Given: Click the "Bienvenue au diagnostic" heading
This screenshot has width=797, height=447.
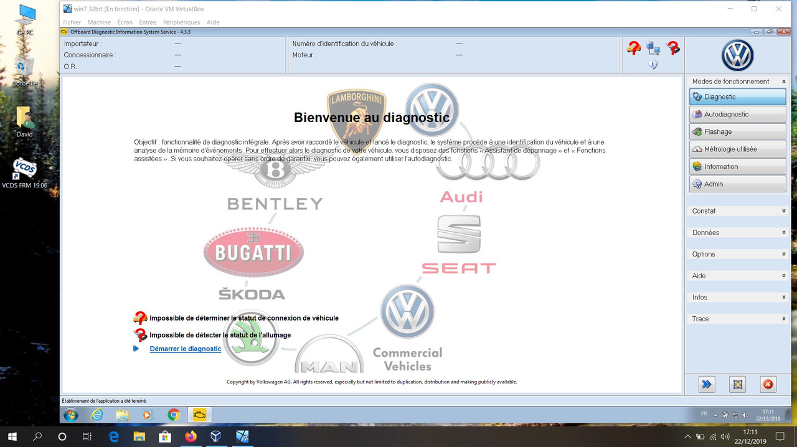Looking at the screenshot, I should [x=372, y=117].
